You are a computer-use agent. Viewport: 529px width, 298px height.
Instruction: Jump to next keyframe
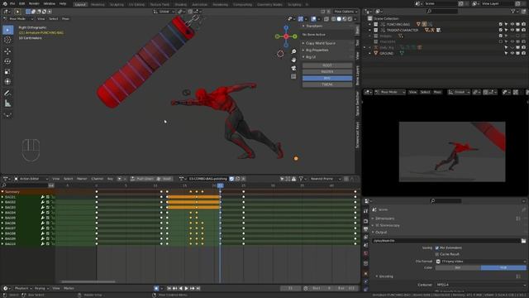tap(193, 288)
